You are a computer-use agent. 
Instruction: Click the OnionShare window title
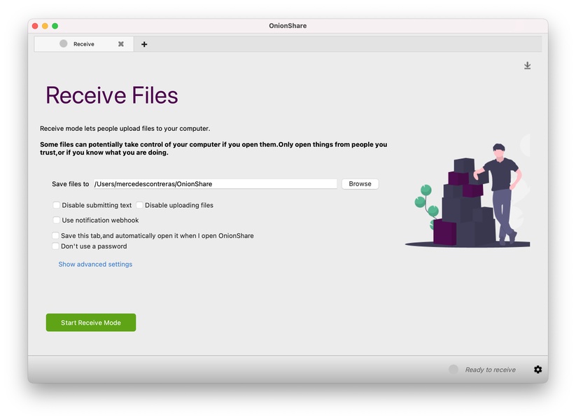tap(288, 26)
